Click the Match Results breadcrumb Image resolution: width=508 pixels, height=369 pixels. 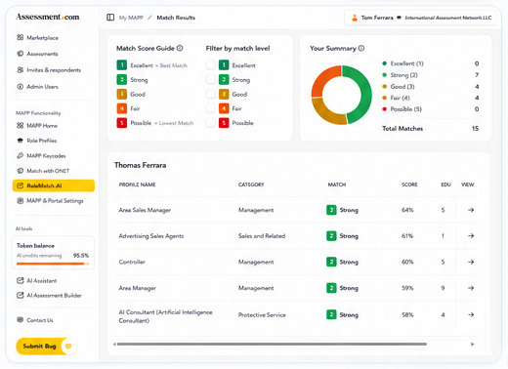[x=176, y=18]
